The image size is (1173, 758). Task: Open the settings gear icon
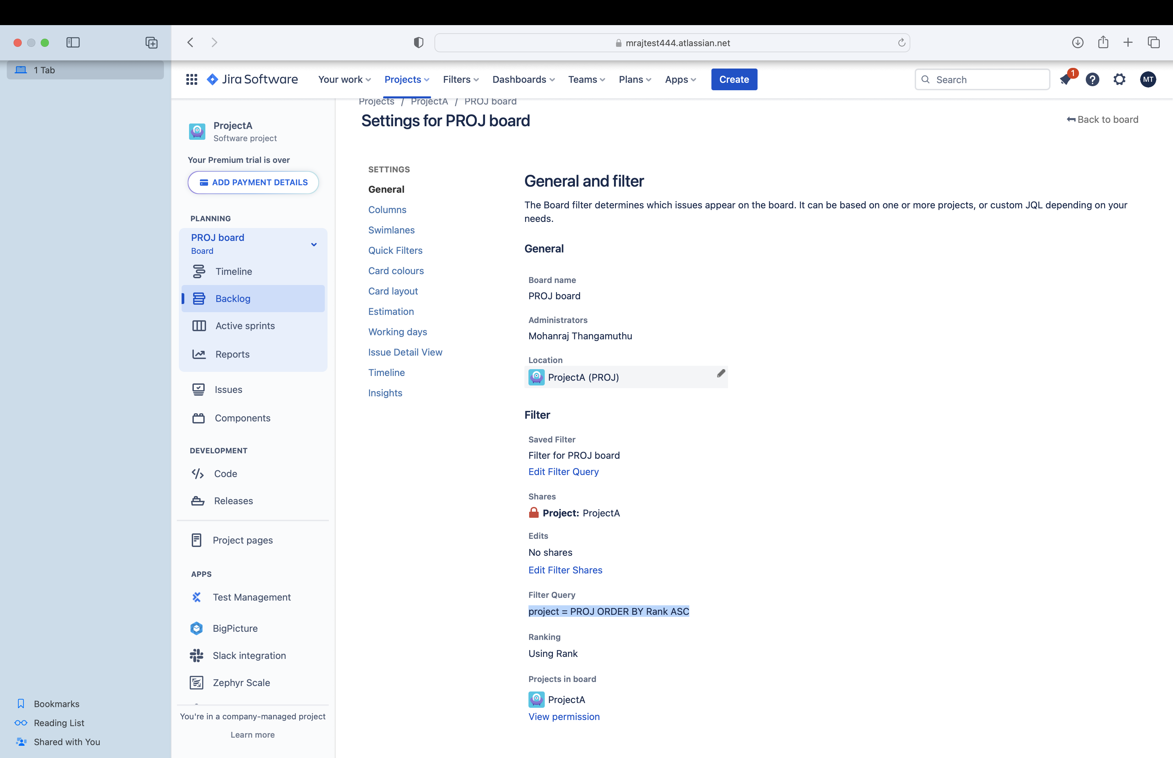pos(1120,79)
